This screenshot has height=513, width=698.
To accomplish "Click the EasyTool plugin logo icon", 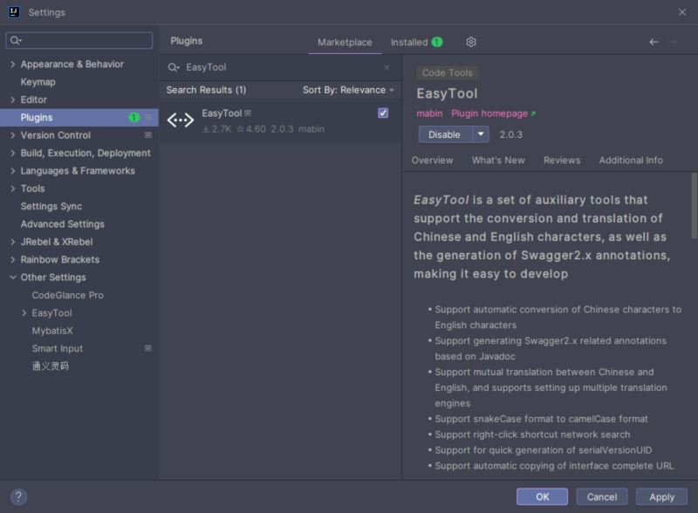I will click(x=181, y=120).
